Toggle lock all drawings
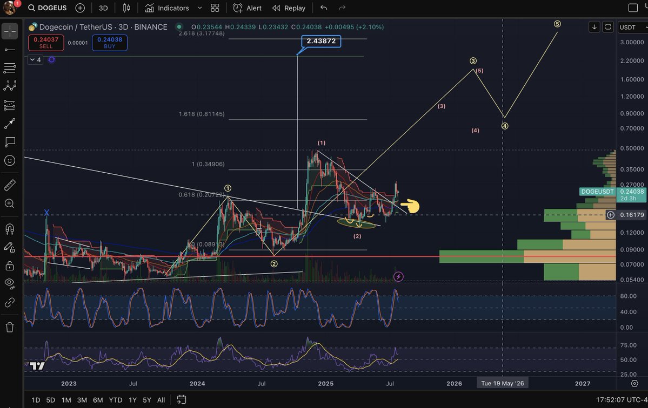This screenshot has height=408, width=648. (10, 266)
